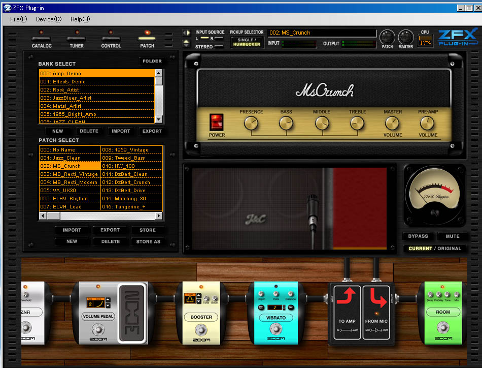Viewport: 482px width, 368px height.
Task: Click the BOOSTER pedal footswitch
Action: [x=201, y=330]
